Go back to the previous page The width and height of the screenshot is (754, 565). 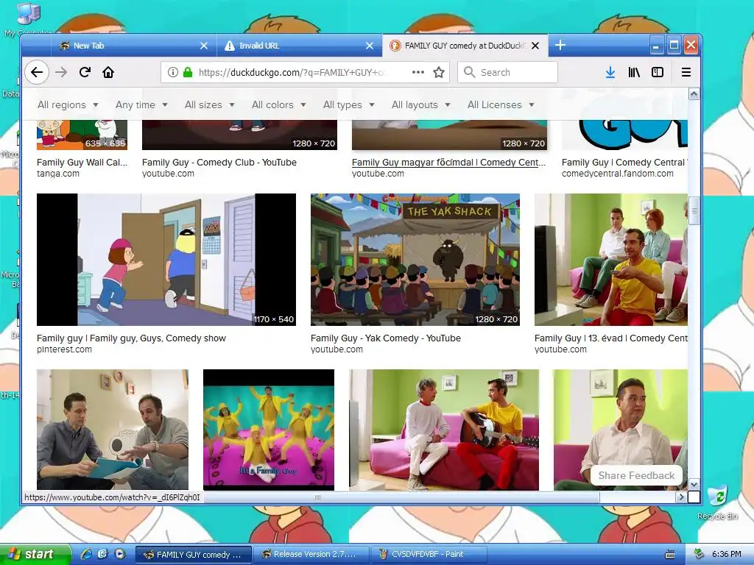(37, 73)
